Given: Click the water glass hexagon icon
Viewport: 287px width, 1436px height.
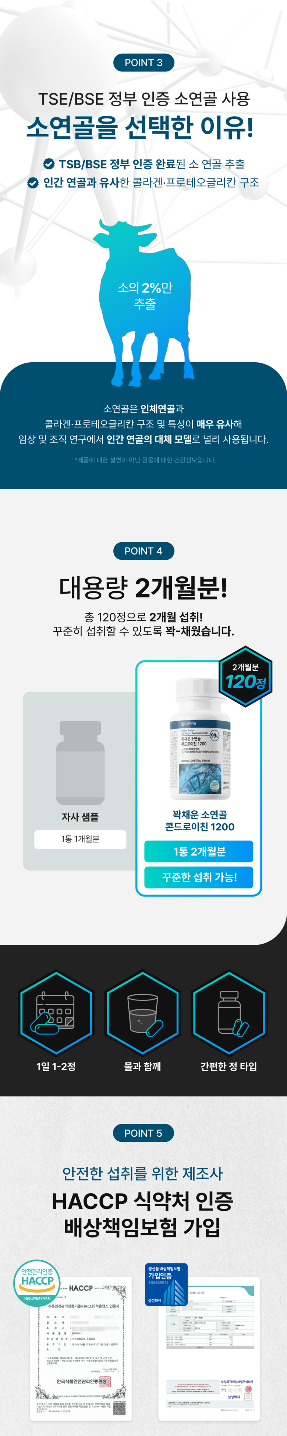Looking at the screenshot, I should click(143, 1013).
